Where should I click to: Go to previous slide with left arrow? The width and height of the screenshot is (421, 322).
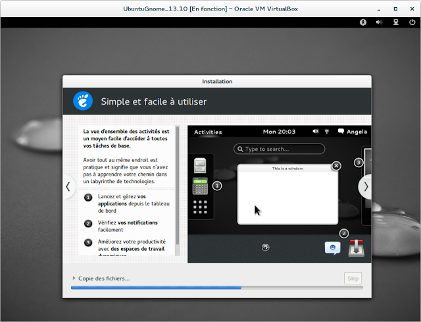pos(68,187)
